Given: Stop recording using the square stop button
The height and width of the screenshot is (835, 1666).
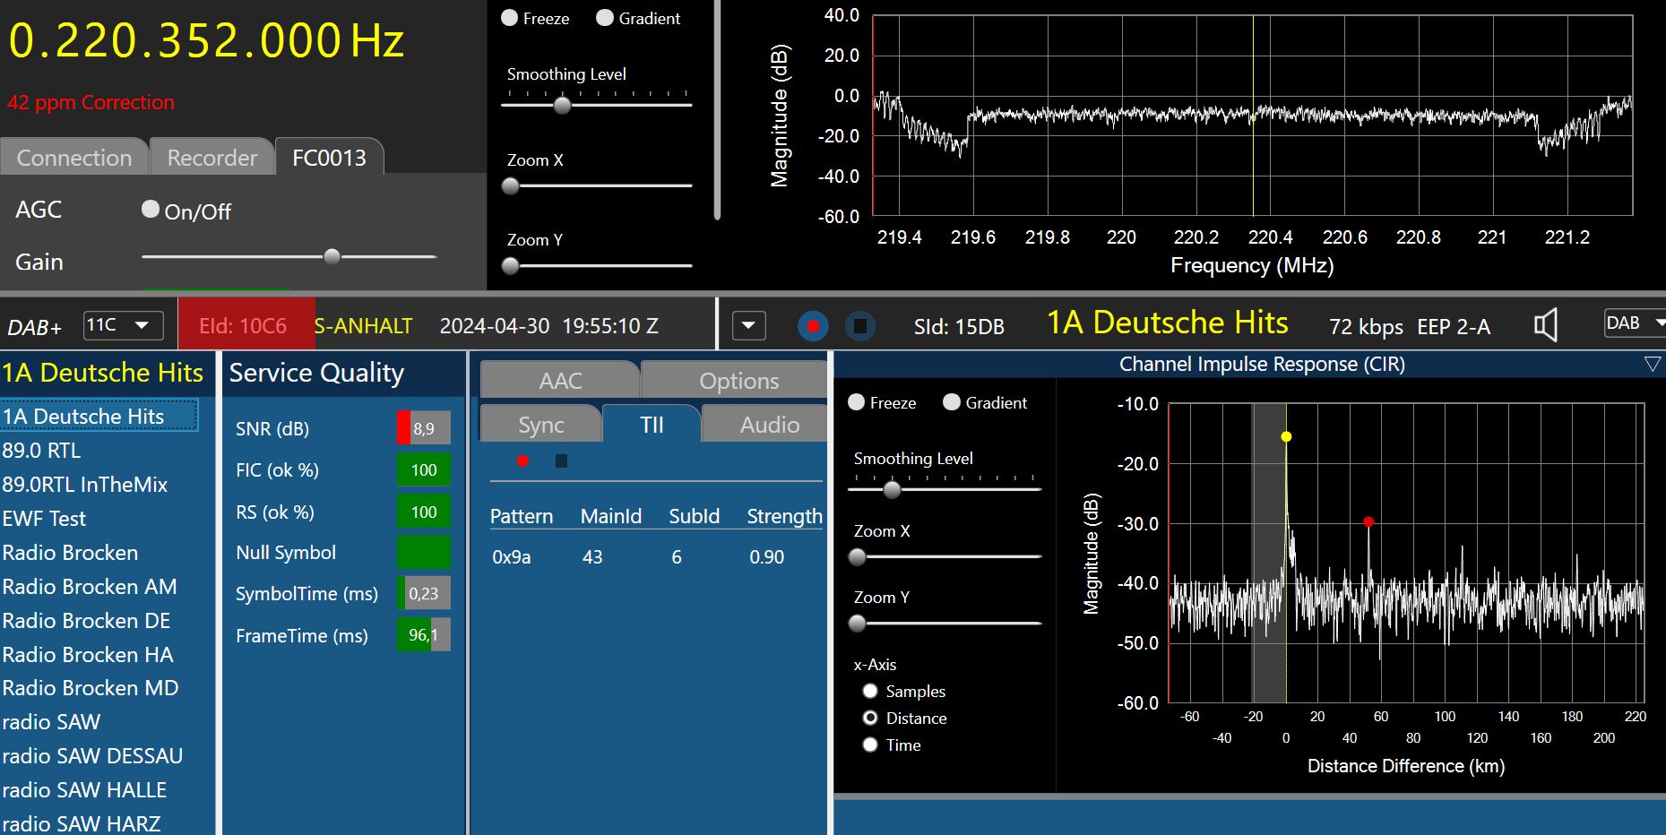Looking at the screenshot, I should (x=859, y=326).
